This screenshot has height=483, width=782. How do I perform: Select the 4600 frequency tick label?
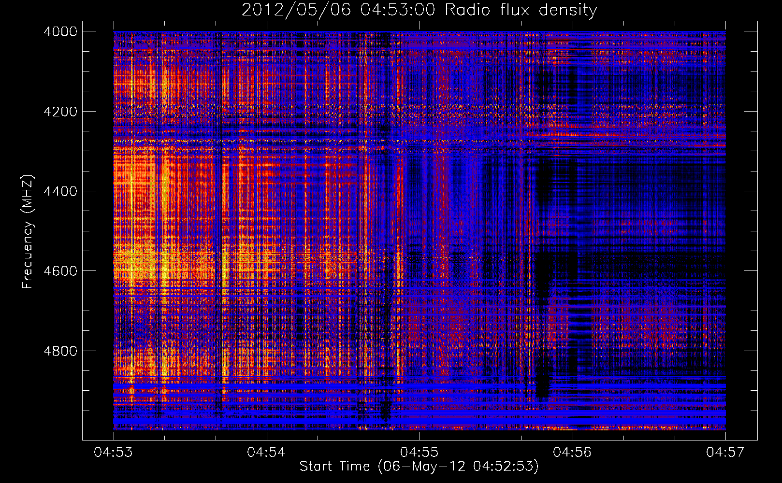click(x=60, y=271)
